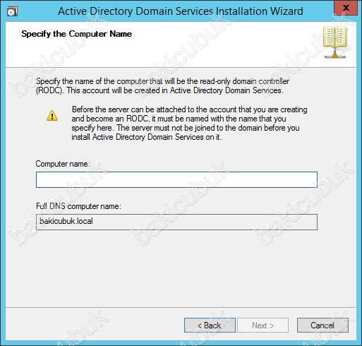
Task: Click the Full DNS computer name field
Action: (176, 222)
